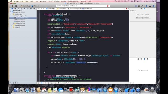The width and height of the screenshot is (168, 94).
Task: Toggle the bottom Debug area
Action: pyautogui.click(x=150, y=6)
